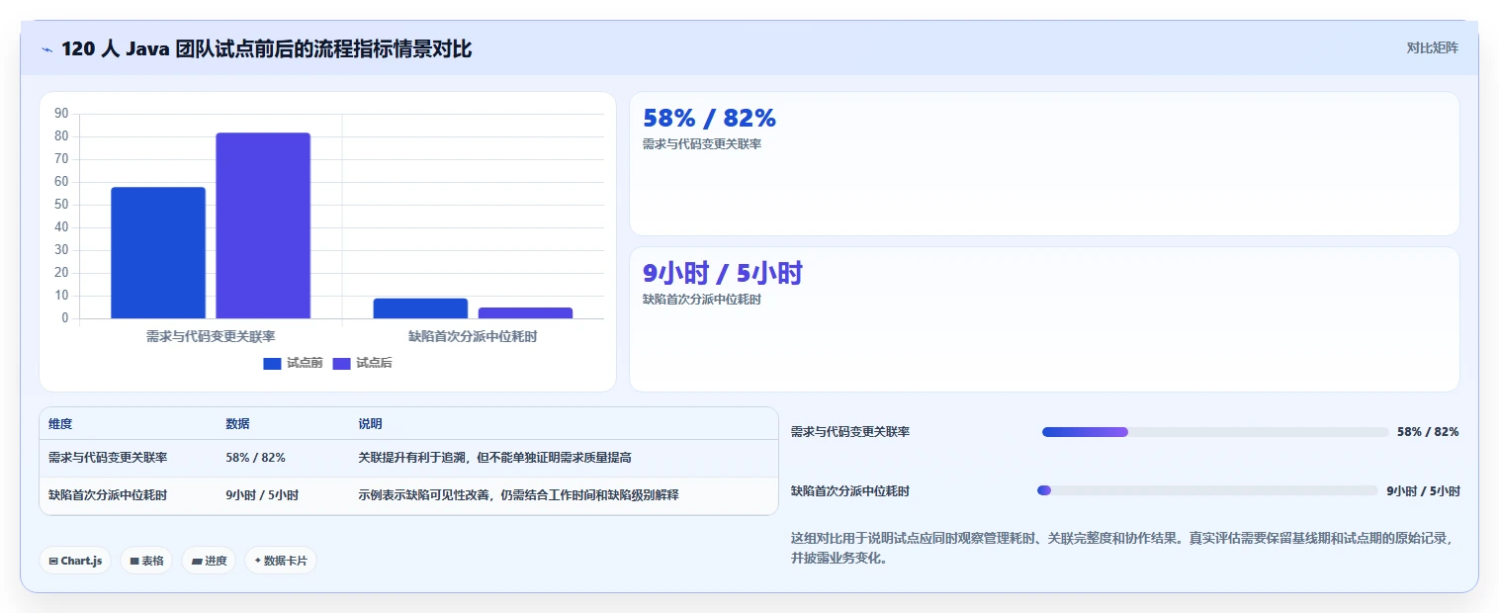Toggle the 试点前 legend item
Viewport: 1499px width, 613px height.
[x=293, y=363]
